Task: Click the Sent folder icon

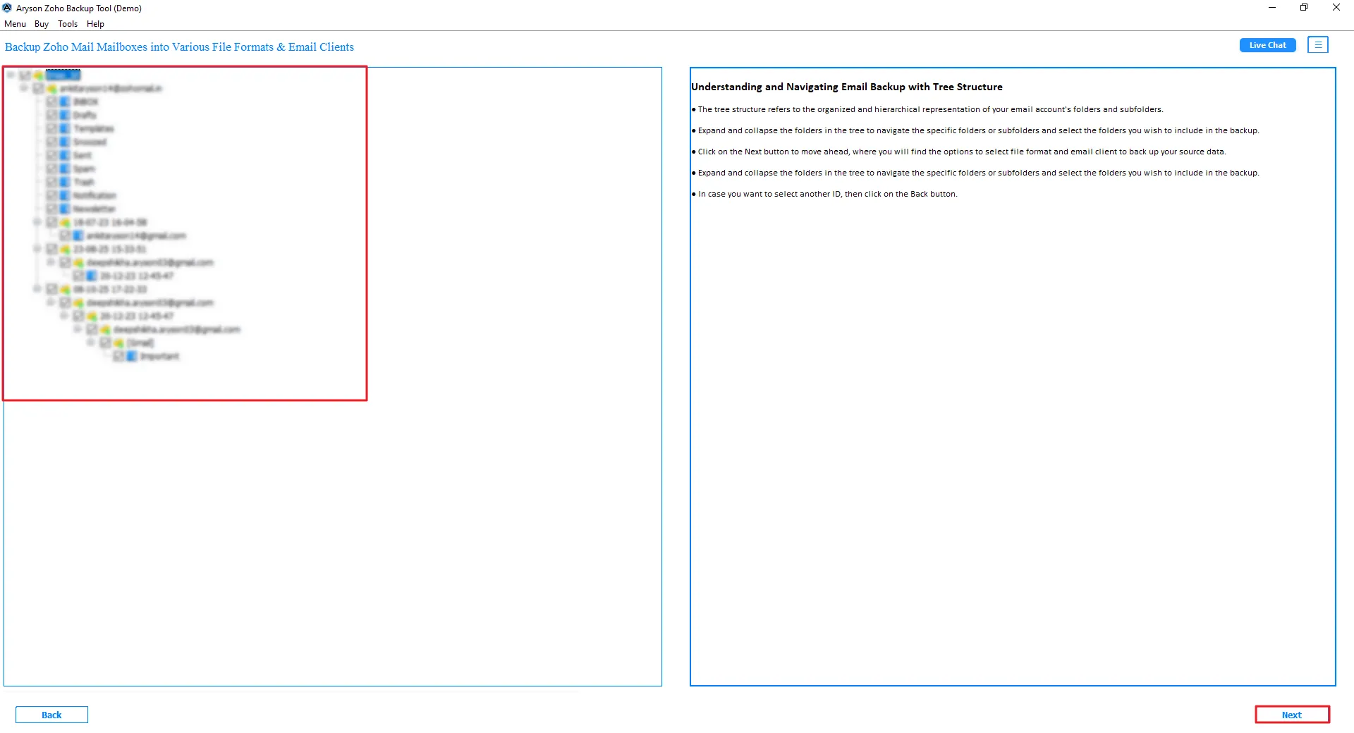Action: point(65,155)
